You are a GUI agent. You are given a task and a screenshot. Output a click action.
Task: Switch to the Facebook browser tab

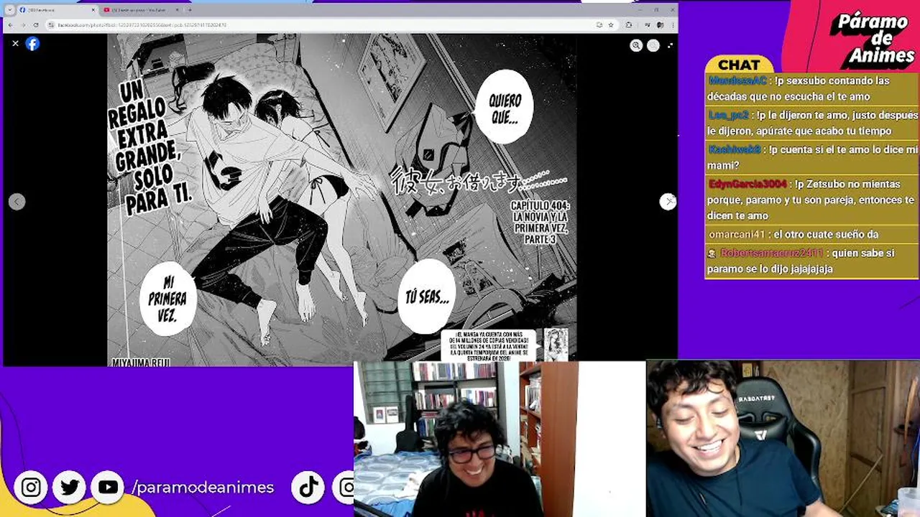tap(57, 10)
